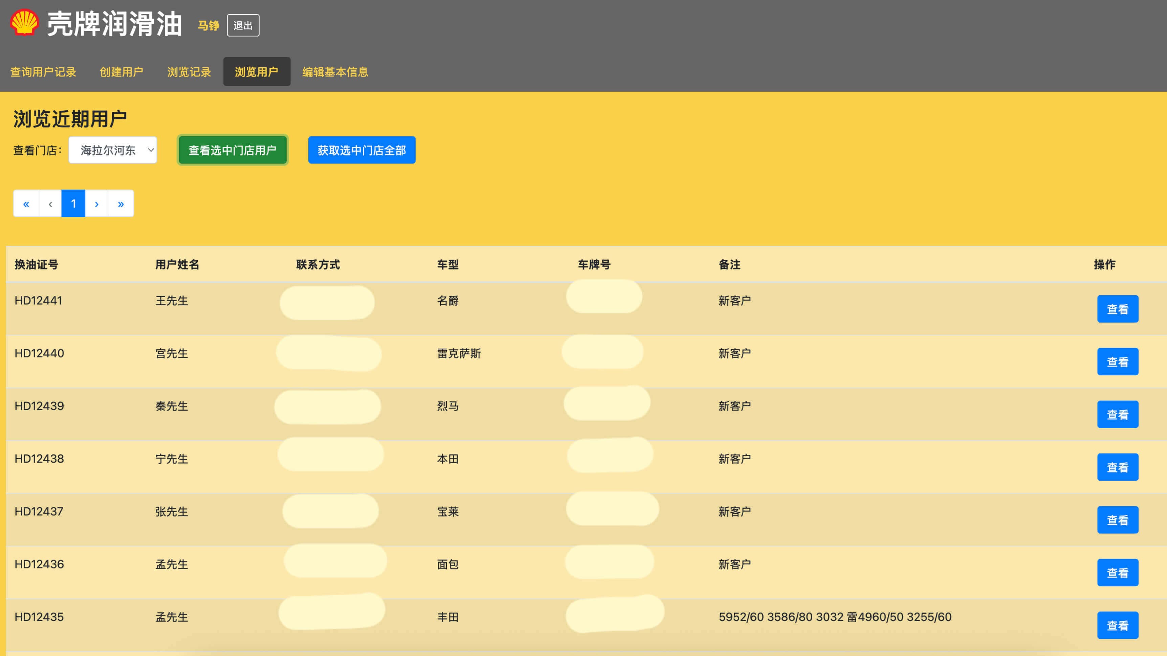Click 查看 for record HD12437

(1117, 520)
